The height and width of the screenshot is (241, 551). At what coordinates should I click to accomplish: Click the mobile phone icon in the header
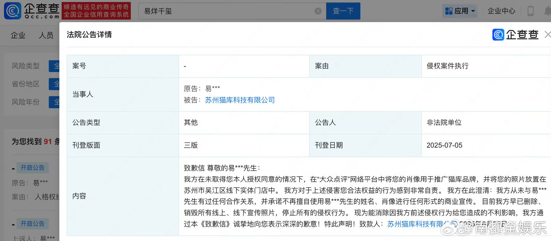pyautogui.click(x=531, y=11)
